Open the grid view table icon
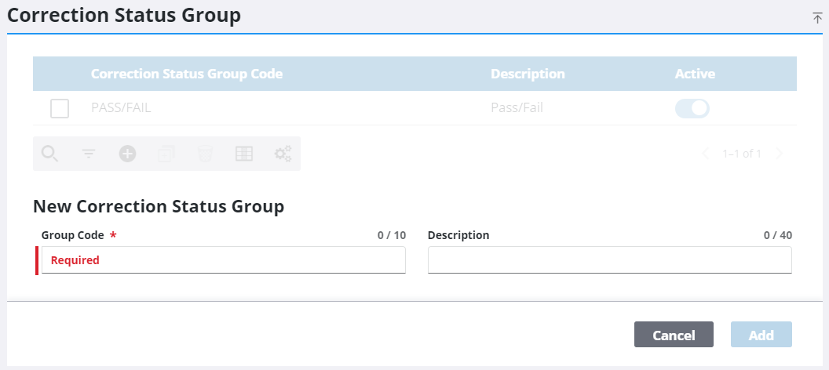The image size is (829, 370). point(244,154)
